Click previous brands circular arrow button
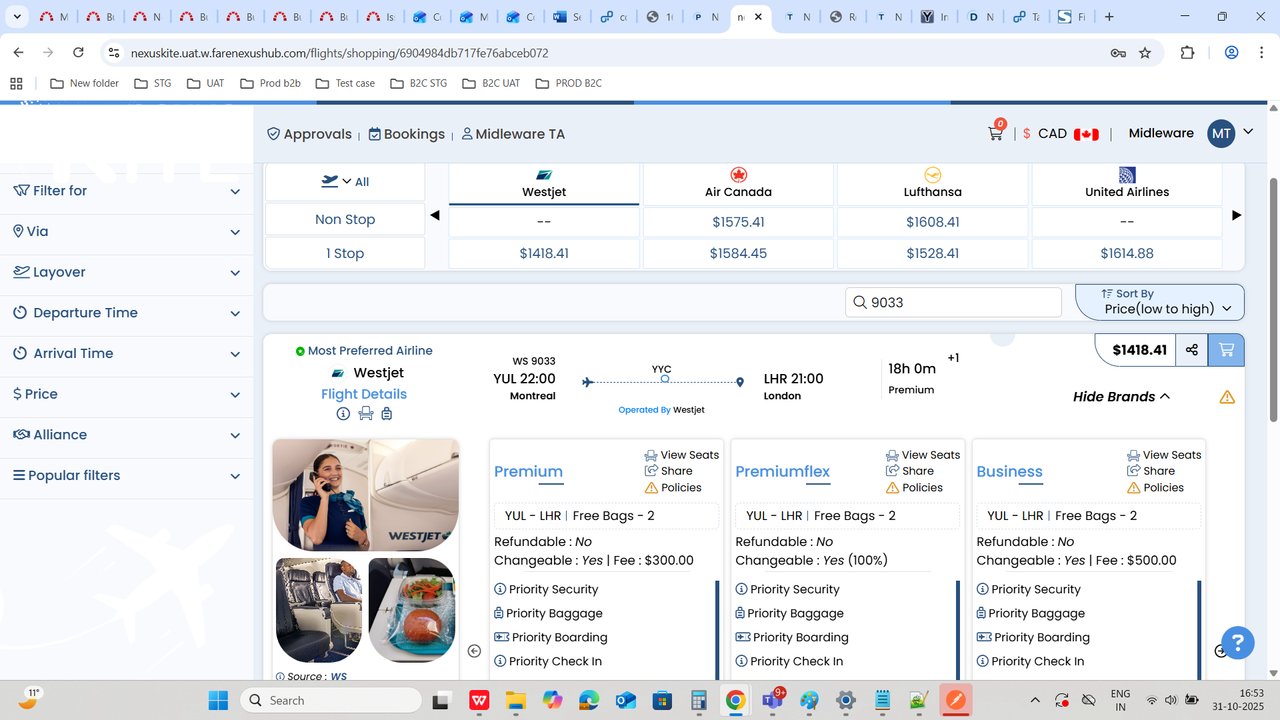 474,651
